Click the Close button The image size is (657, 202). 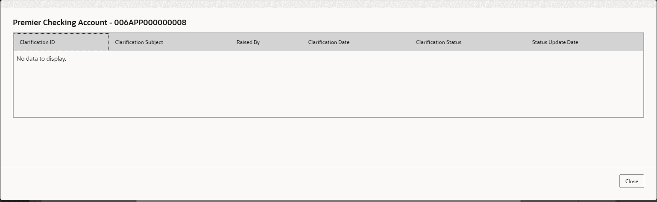point(631,181)
